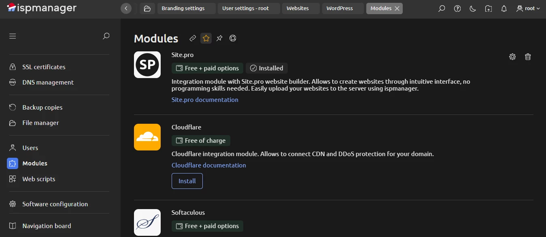Open the File manager from the sidebar
The width and height of the screenshot is (546, 237).
coord(40,123)
